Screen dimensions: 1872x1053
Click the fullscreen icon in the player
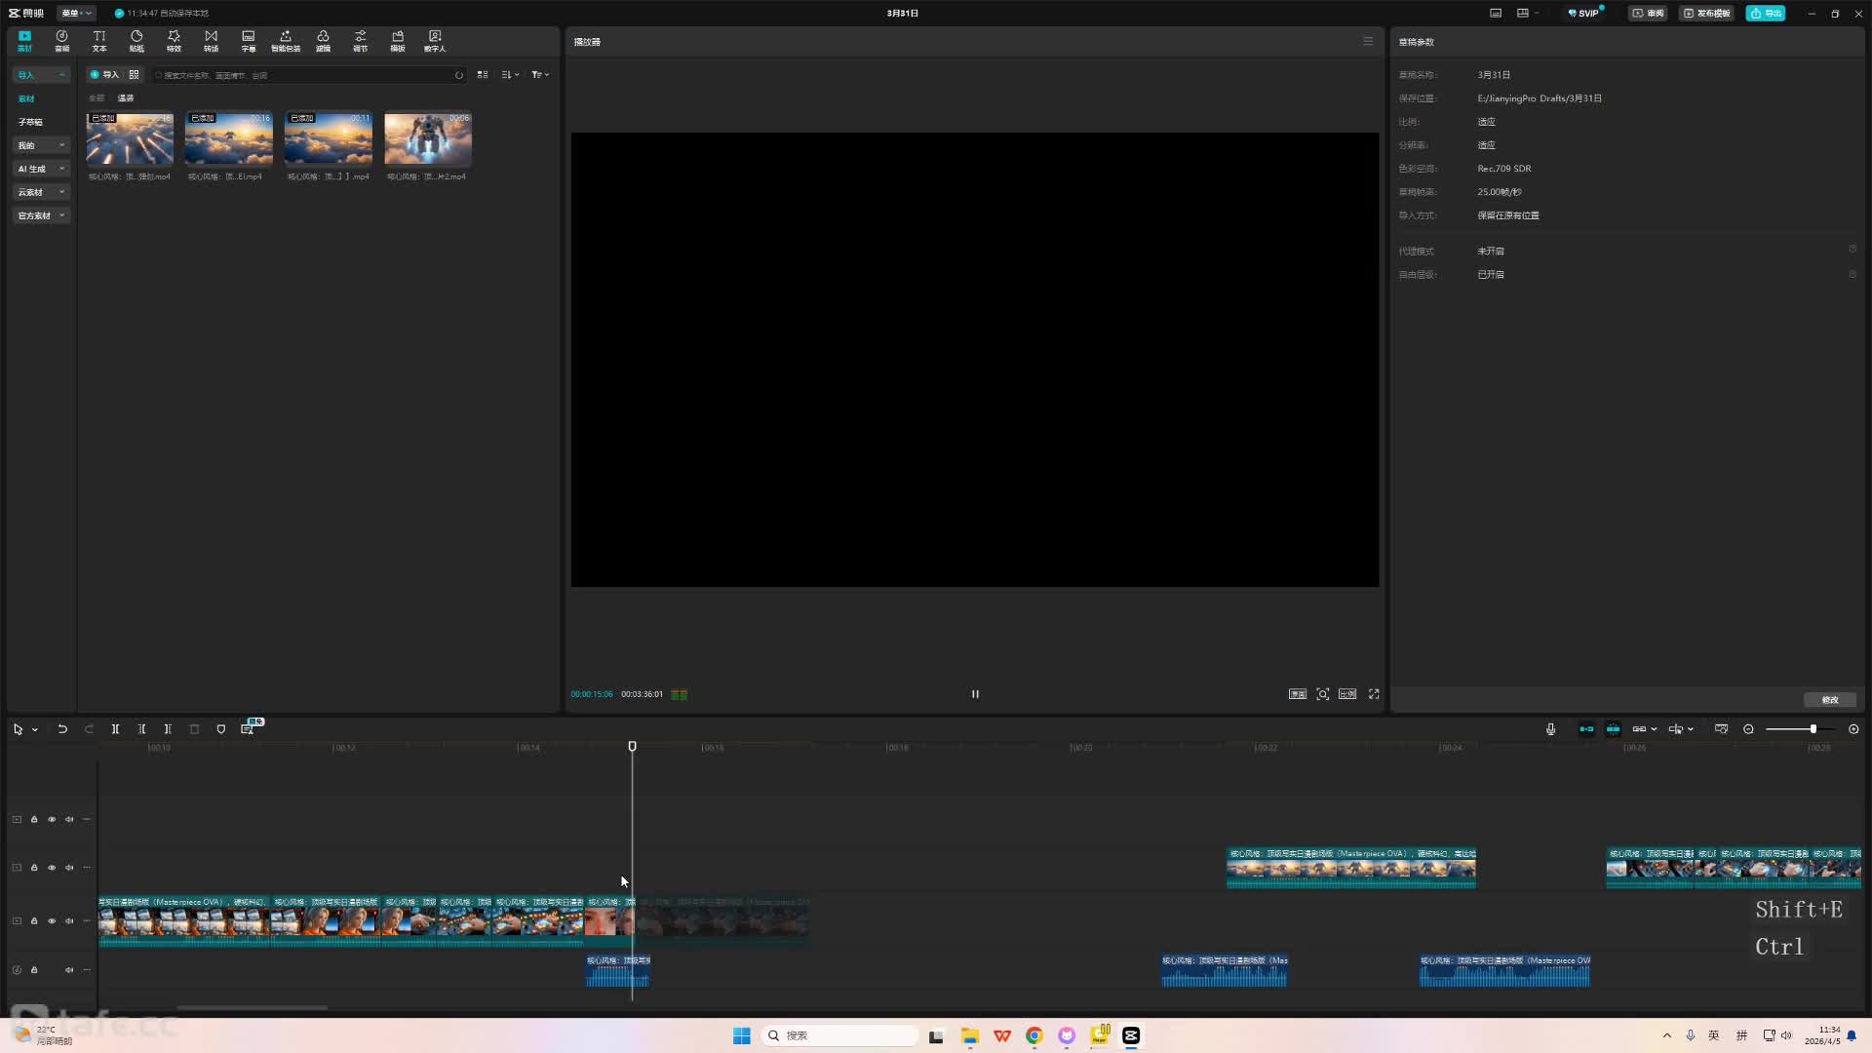(1374, 694)
